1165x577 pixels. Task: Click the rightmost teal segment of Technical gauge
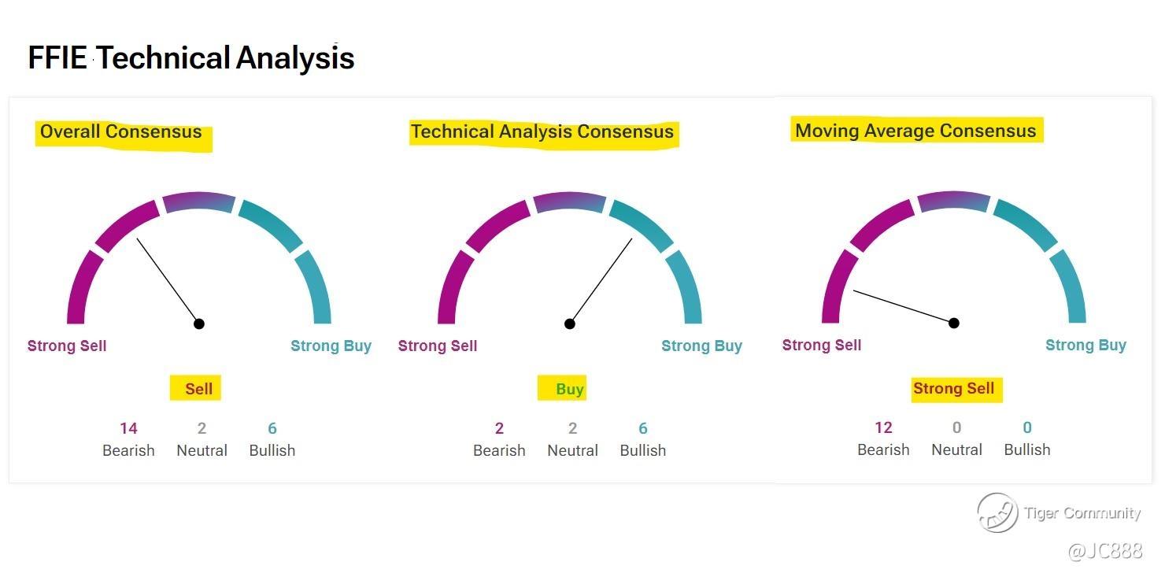(x=686, y=287)
